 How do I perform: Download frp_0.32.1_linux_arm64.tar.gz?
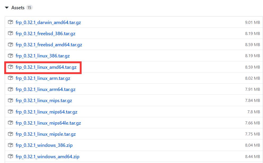click(45, 89)
